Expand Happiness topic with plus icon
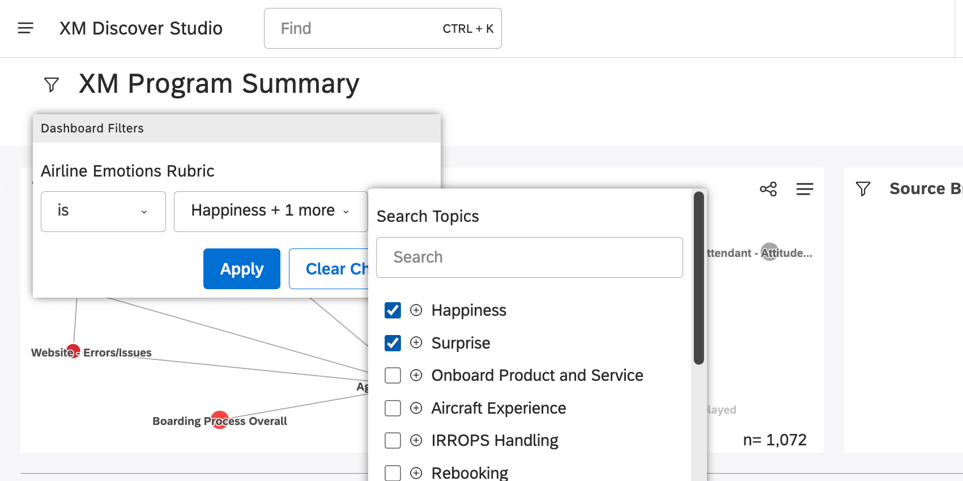Image resolution: width=963 pixels, height=481 pixels. pos(416,310)
